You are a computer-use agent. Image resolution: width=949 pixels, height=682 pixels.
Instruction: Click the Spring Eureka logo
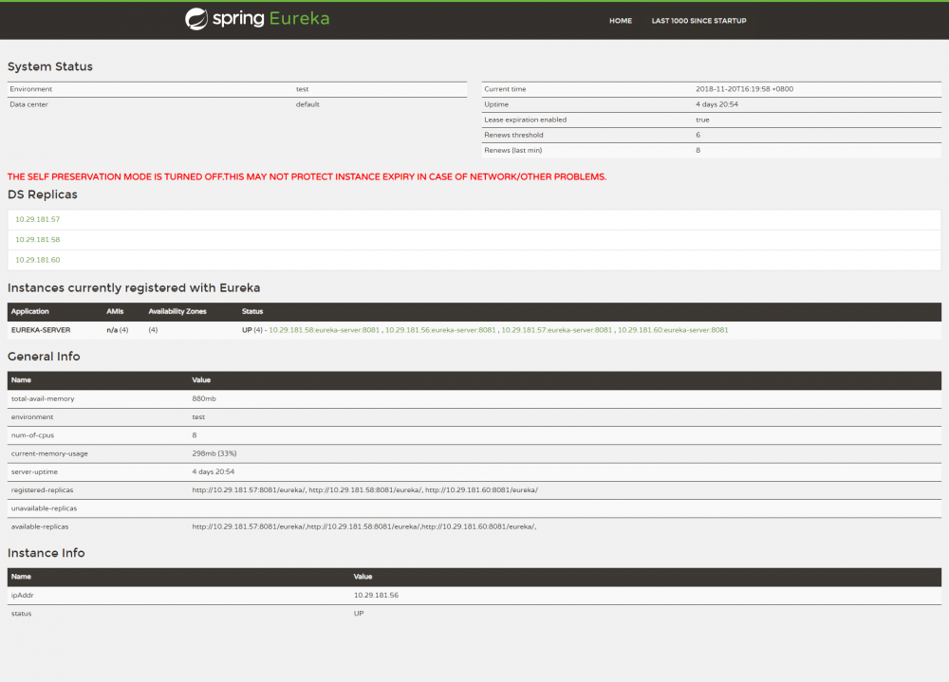point(256,19)
